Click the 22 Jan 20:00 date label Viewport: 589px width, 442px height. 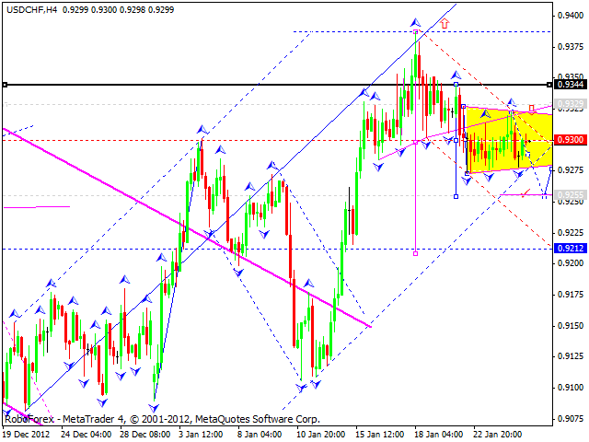pyautogui.click(x=497, y=434)
